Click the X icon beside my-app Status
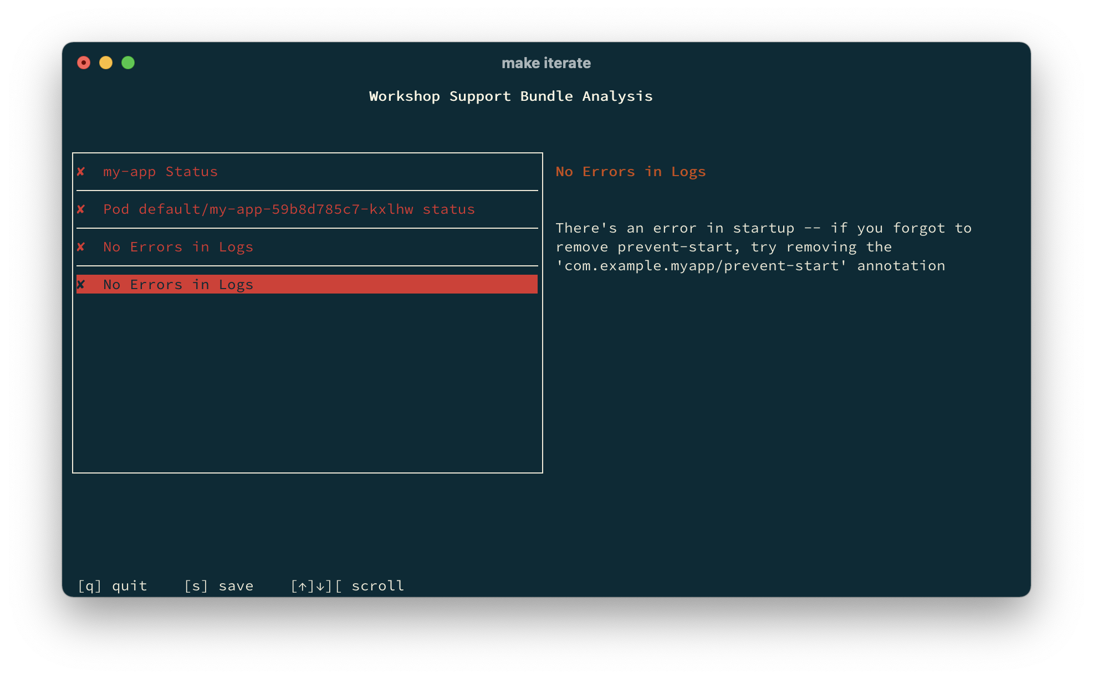 point(81,172)
